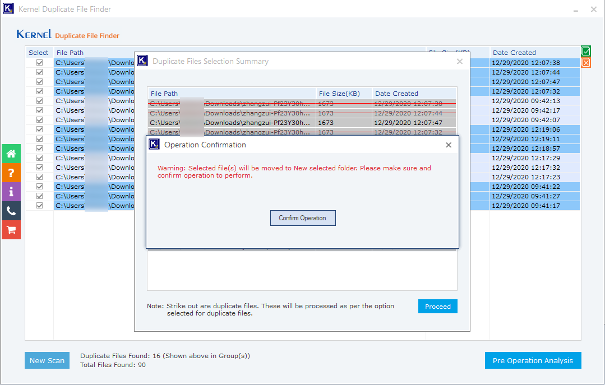Toggle checkbox for row created 09:41:17

tap(39, 206)
